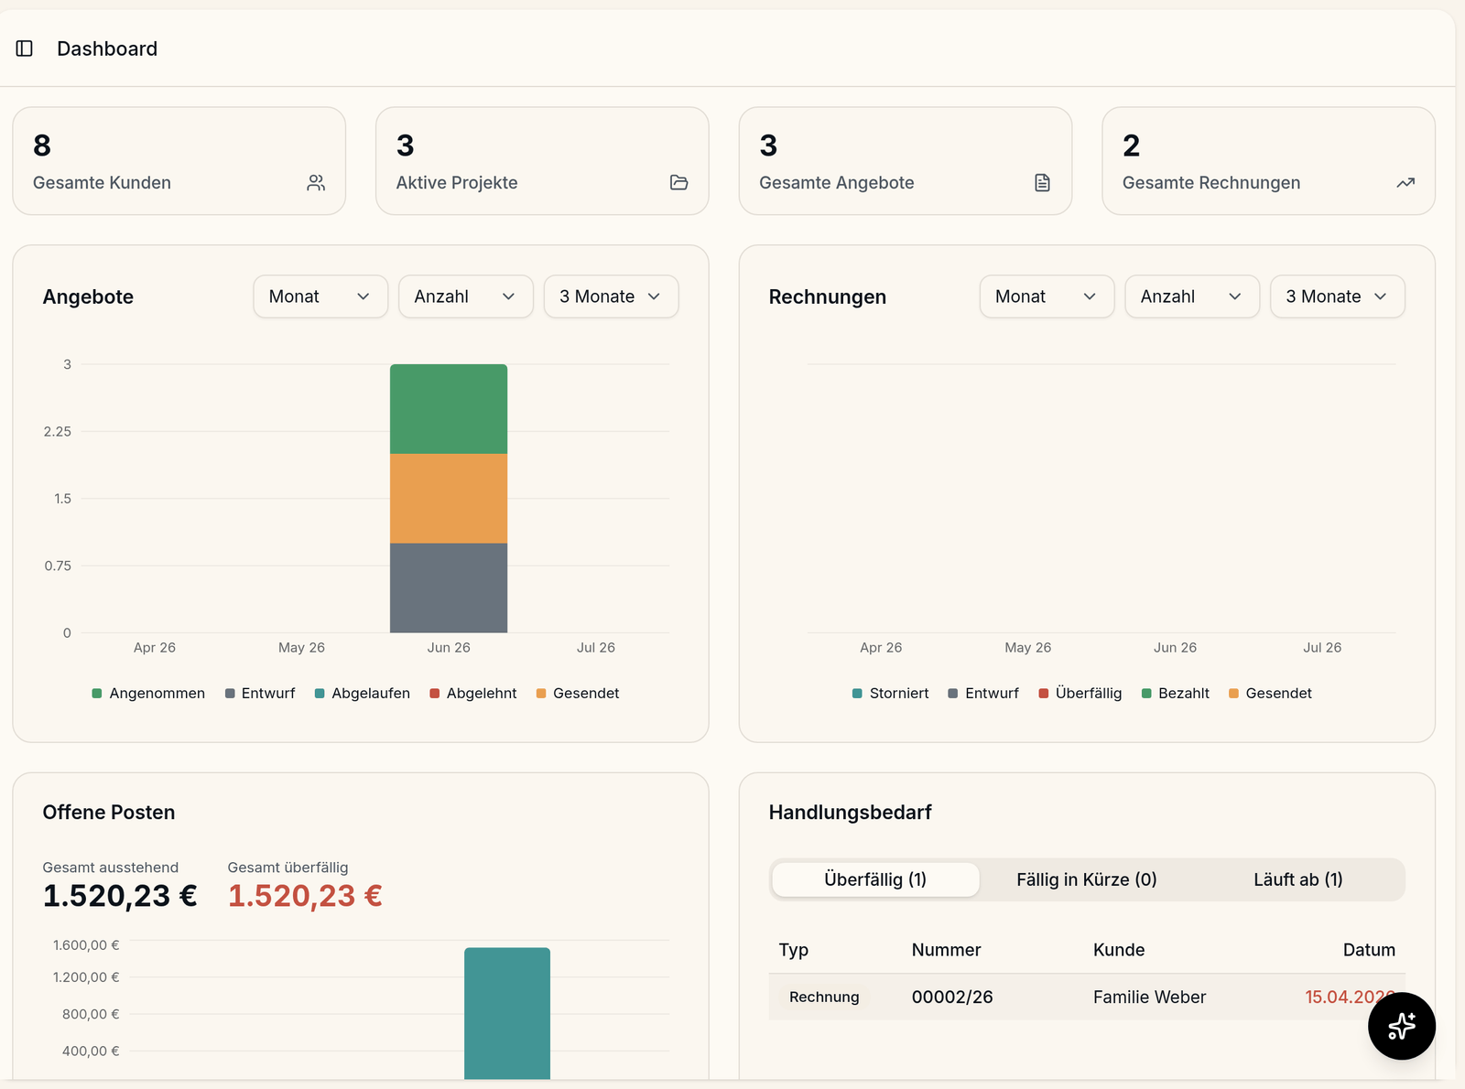The width and height of the screenshot is (1465, 1089).
Task: Toggle the sidebar panel icon
Action: coord(25,49)
